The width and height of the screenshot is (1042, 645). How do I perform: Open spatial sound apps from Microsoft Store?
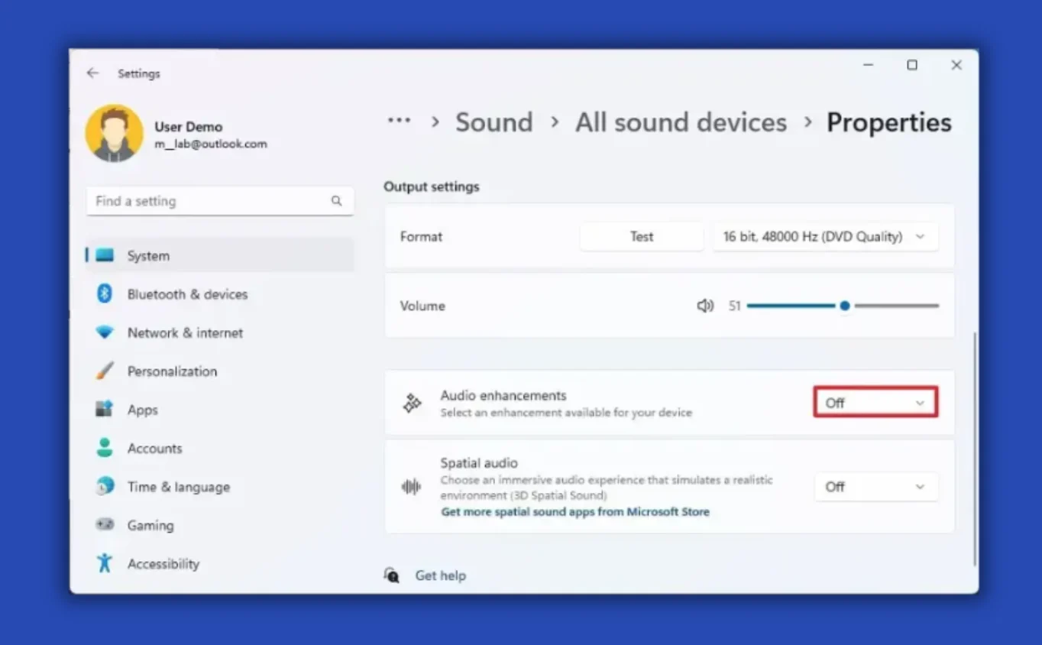tap(574, 511)
